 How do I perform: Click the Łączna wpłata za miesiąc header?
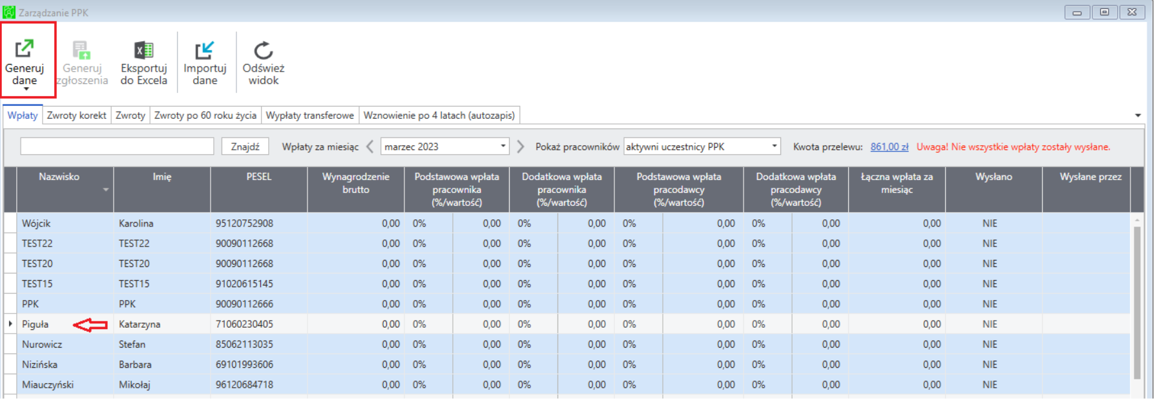click(x=897, y=190)
